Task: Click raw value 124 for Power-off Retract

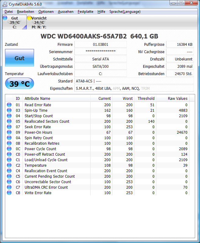Action: point(184,154)
